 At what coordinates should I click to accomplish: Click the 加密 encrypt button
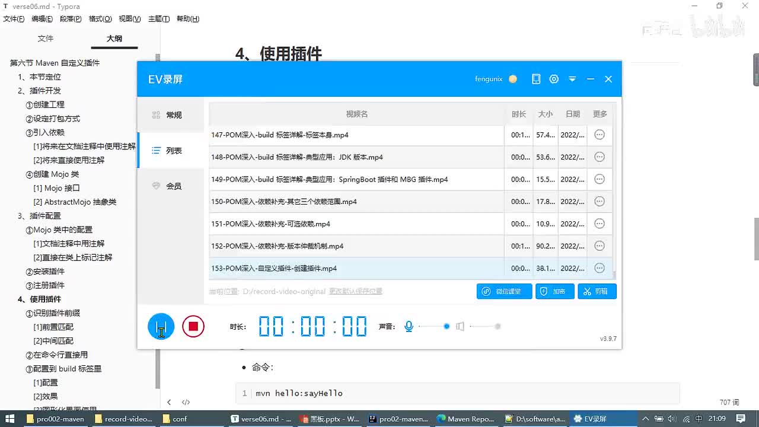555,291
